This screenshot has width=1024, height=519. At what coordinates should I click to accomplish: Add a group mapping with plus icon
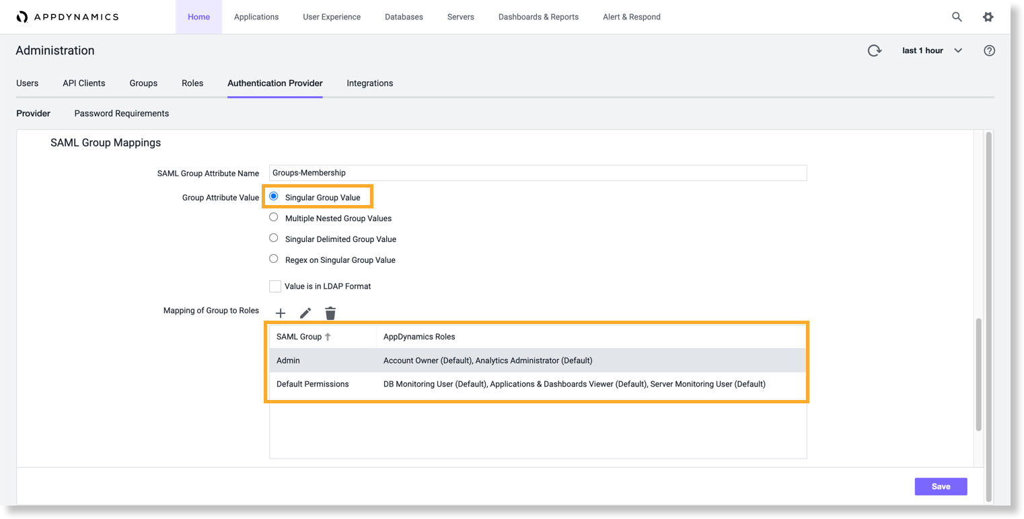pos(281,313)
